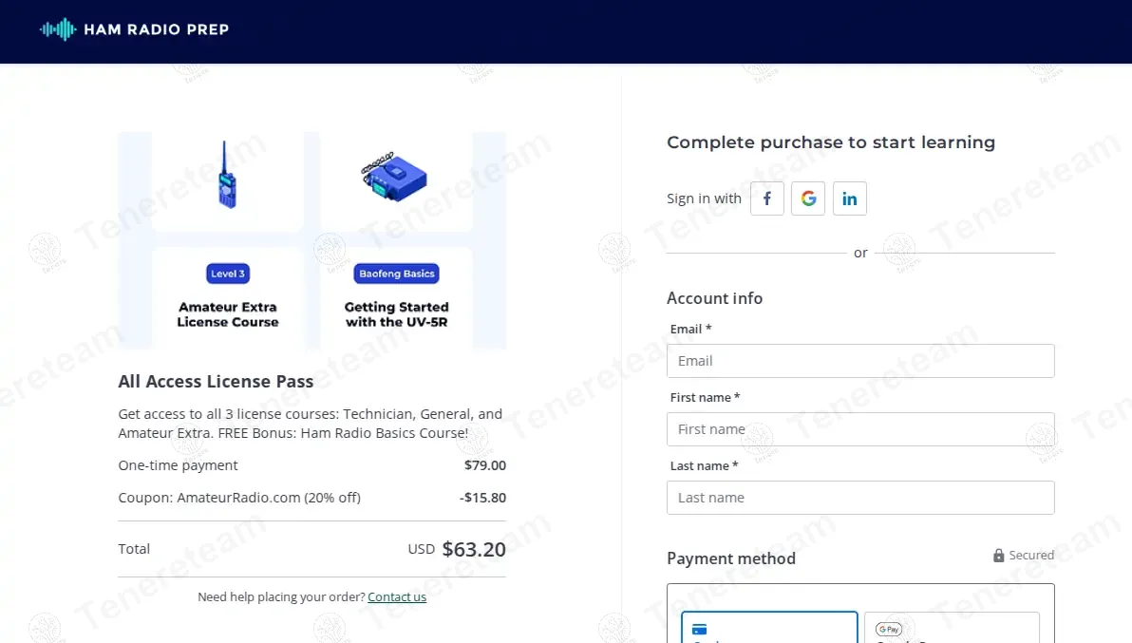Open the Contact us link
This screenshot has width=1132, height=643.
pyautogui.click(x=397, y=597)
